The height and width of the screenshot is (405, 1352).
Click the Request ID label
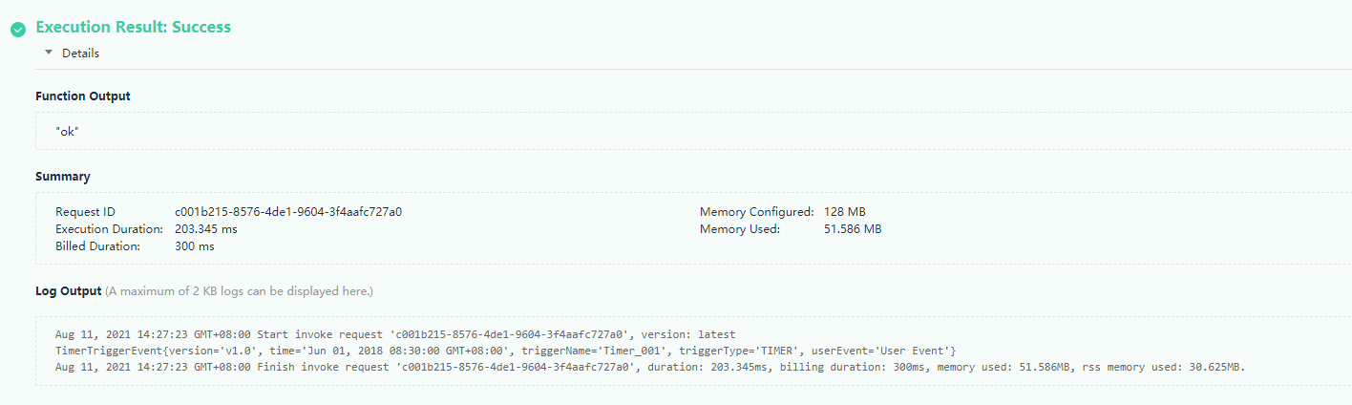click(85, 212)
